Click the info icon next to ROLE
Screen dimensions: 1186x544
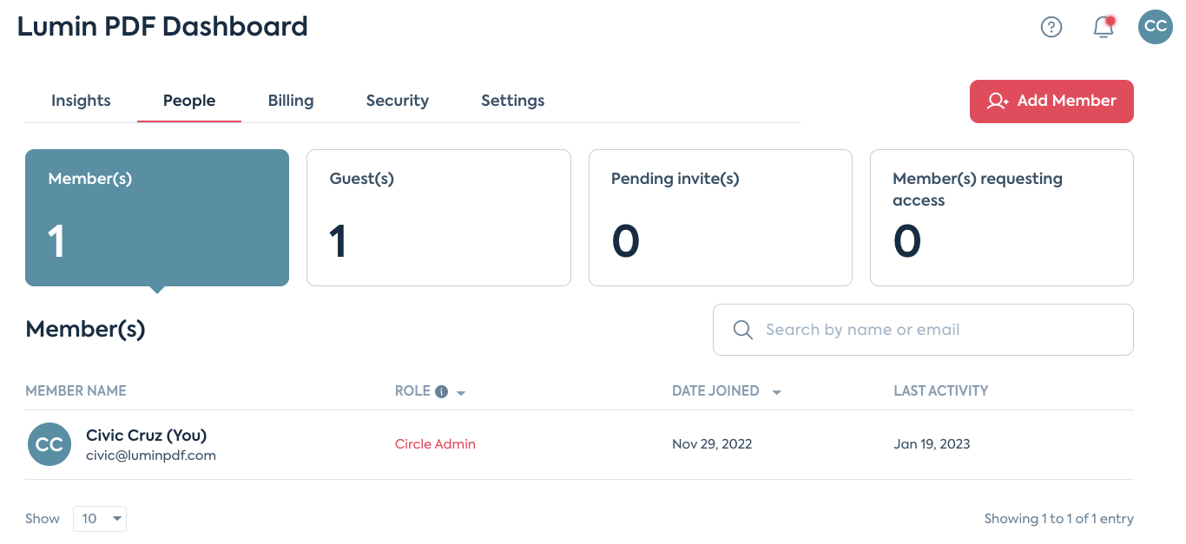point(441,391)
